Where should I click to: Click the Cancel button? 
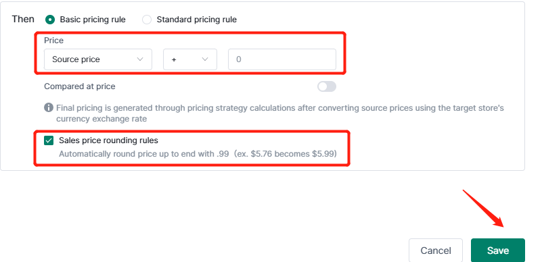click(x=436, y=251)
